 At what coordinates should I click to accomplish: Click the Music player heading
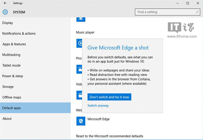pyautogui.click(x=85, y=33)
